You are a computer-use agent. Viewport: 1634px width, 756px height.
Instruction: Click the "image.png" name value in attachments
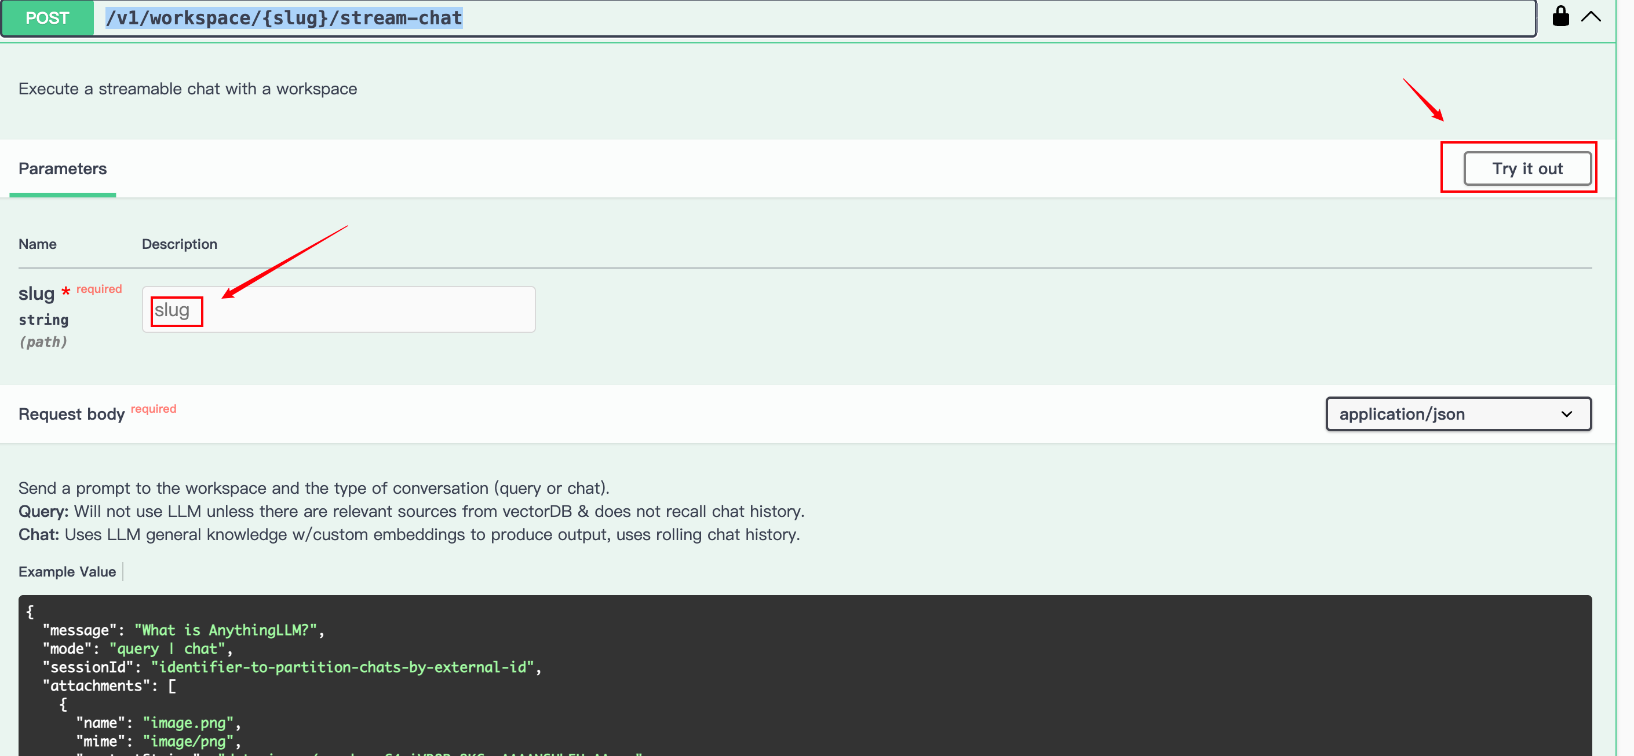tap(188, 722)
